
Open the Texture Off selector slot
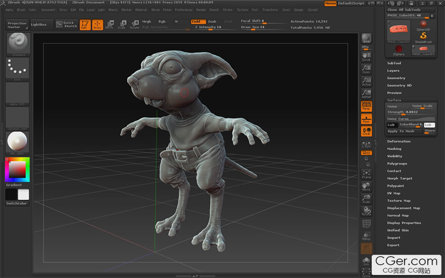(x=17, y=119)
